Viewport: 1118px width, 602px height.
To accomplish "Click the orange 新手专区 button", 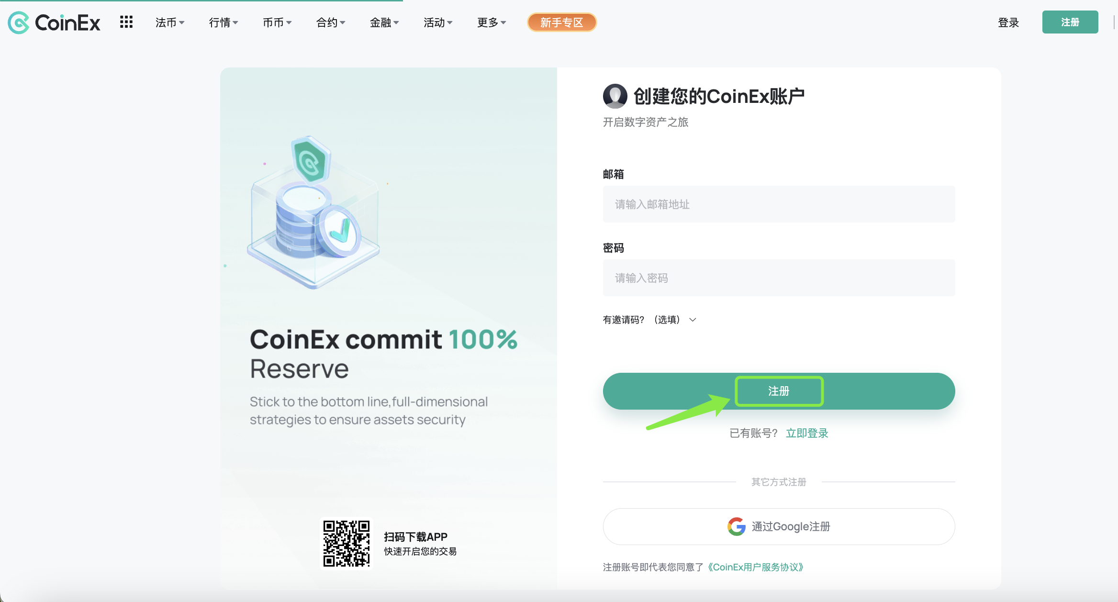I will [x=562, y=22].
